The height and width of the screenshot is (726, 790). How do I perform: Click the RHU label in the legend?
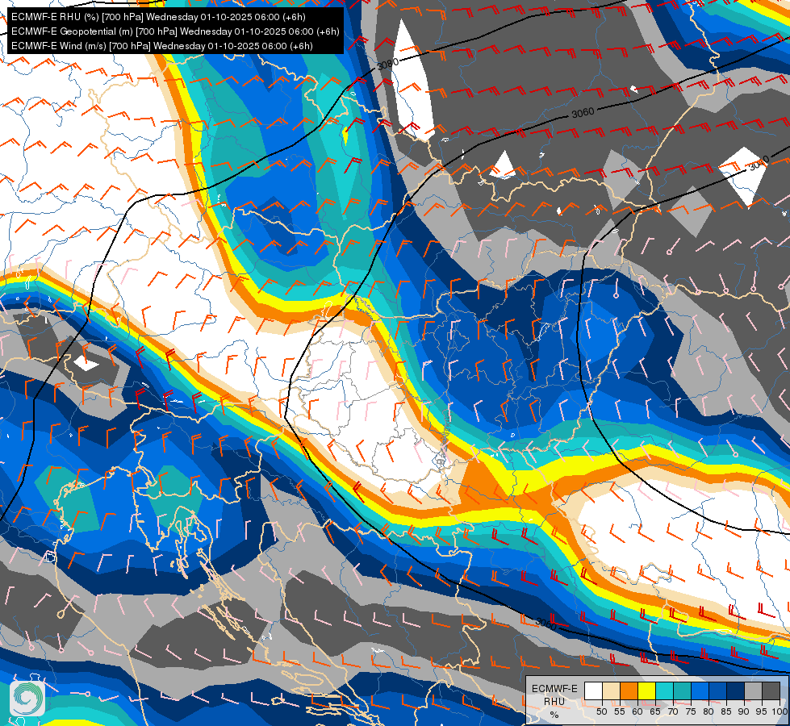click(554, 702)
